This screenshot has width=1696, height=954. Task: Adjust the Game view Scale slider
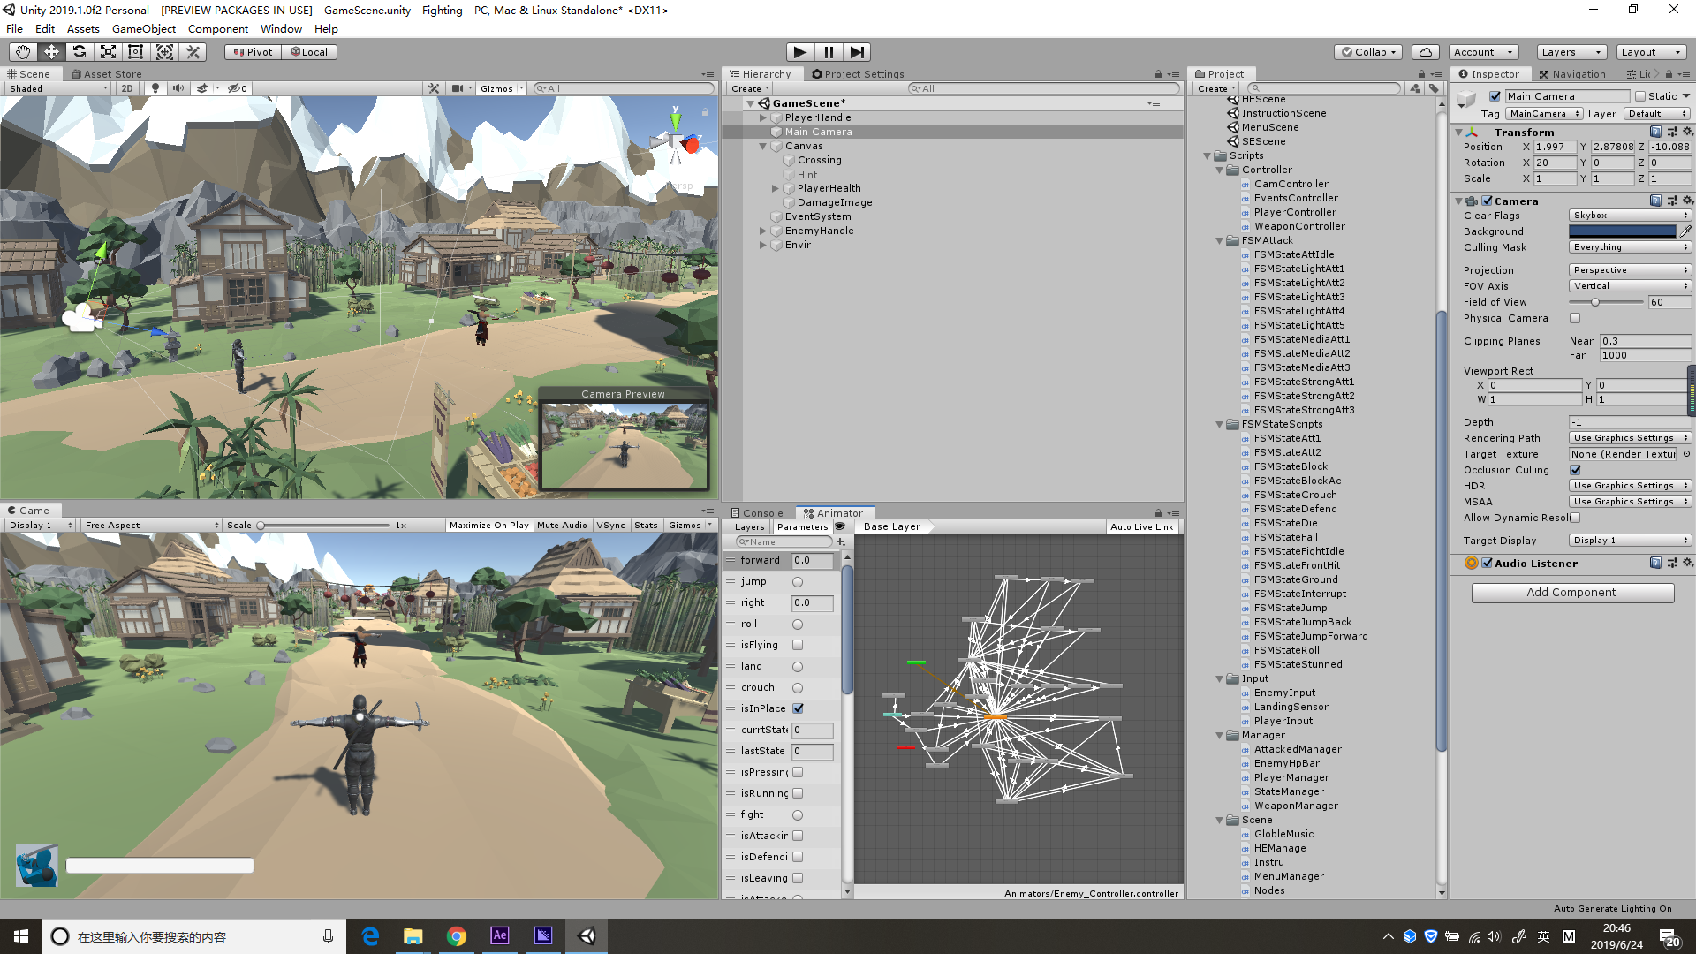(x=323, y=526)
